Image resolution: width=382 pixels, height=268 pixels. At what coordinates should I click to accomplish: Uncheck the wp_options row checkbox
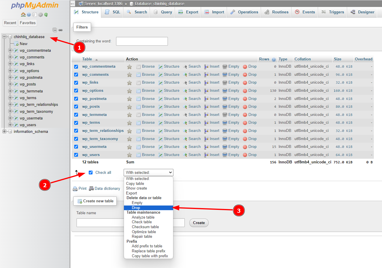pyautogui.click(x=76, y=91)
